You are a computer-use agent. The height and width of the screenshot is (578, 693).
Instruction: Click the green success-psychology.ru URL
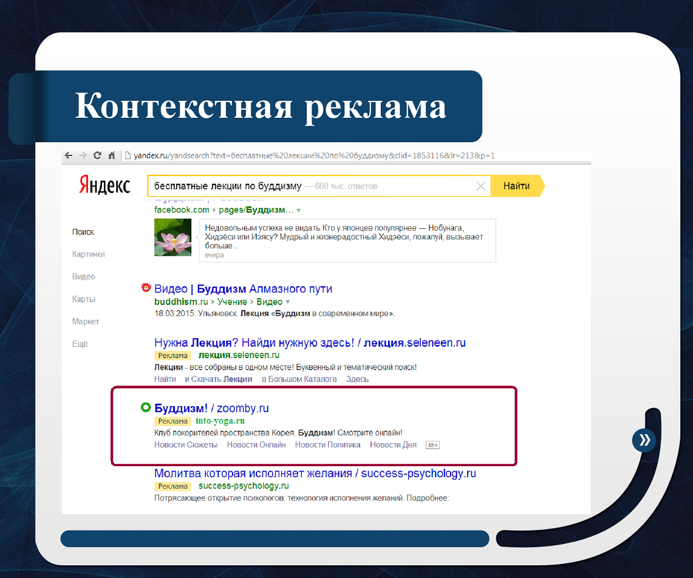pyautogui.click(x=244, y=486)
